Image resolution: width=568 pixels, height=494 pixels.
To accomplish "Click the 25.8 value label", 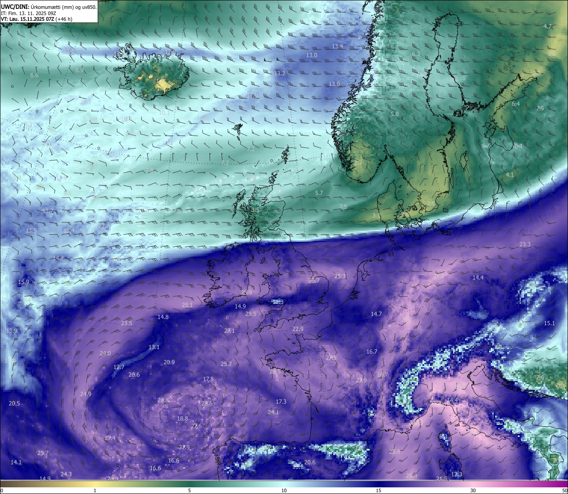I will (394, 452).
